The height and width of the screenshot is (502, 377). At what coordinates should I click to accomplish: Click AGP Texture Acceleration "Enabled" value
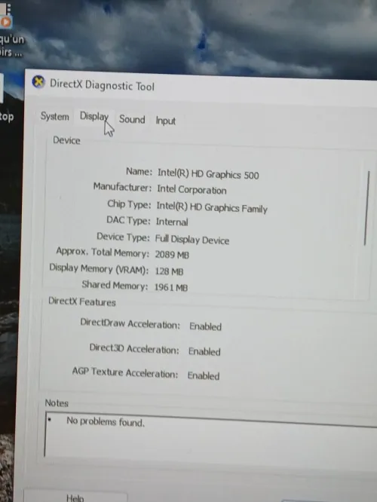coord(204,376)
